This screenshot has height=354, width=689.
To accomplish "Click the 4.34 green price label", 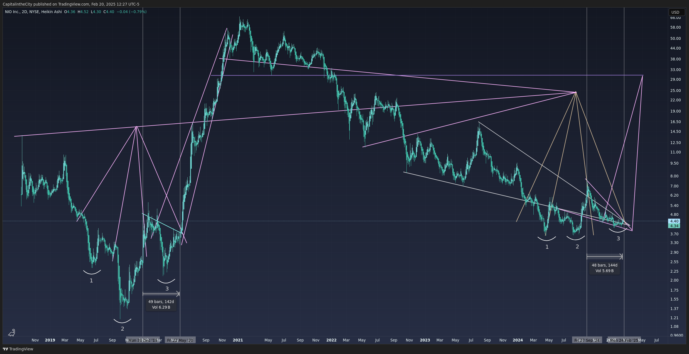I will coord(674,226).
